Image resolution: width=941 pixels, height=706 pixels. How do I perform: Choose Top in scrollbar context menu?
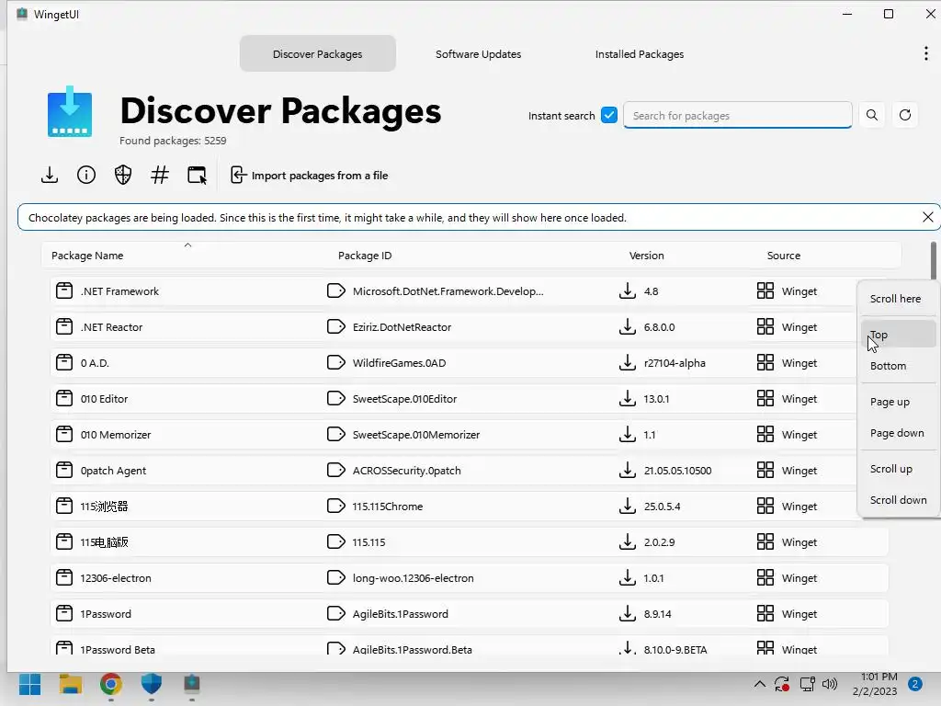pyautogui.click(x=899, y=335)
